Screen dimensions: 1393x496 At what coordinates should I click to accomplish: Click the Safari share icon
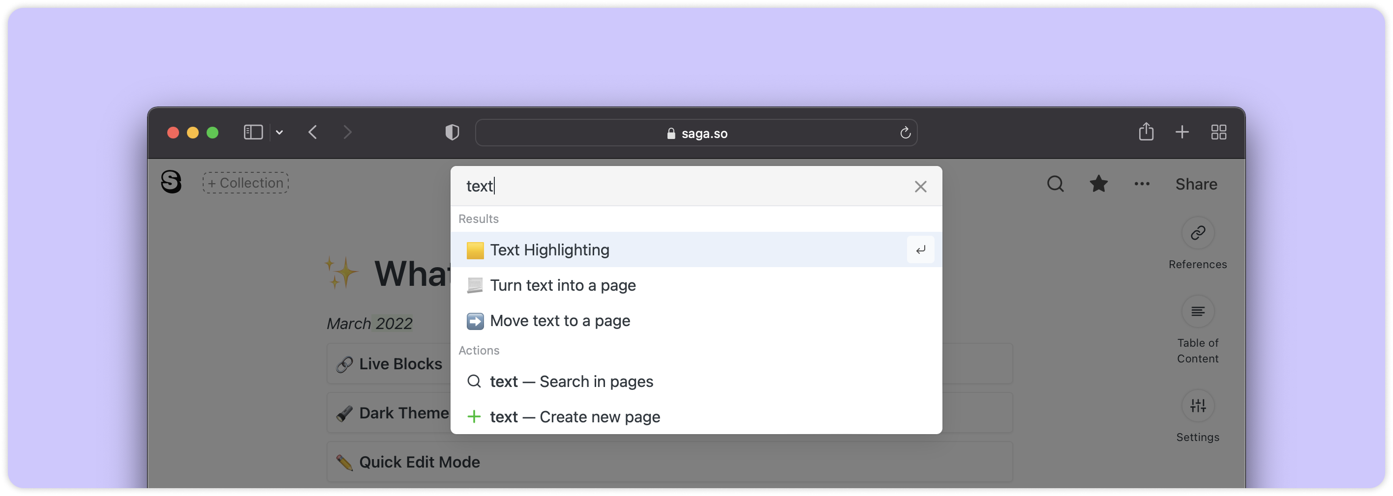(x=1146, y=132)
